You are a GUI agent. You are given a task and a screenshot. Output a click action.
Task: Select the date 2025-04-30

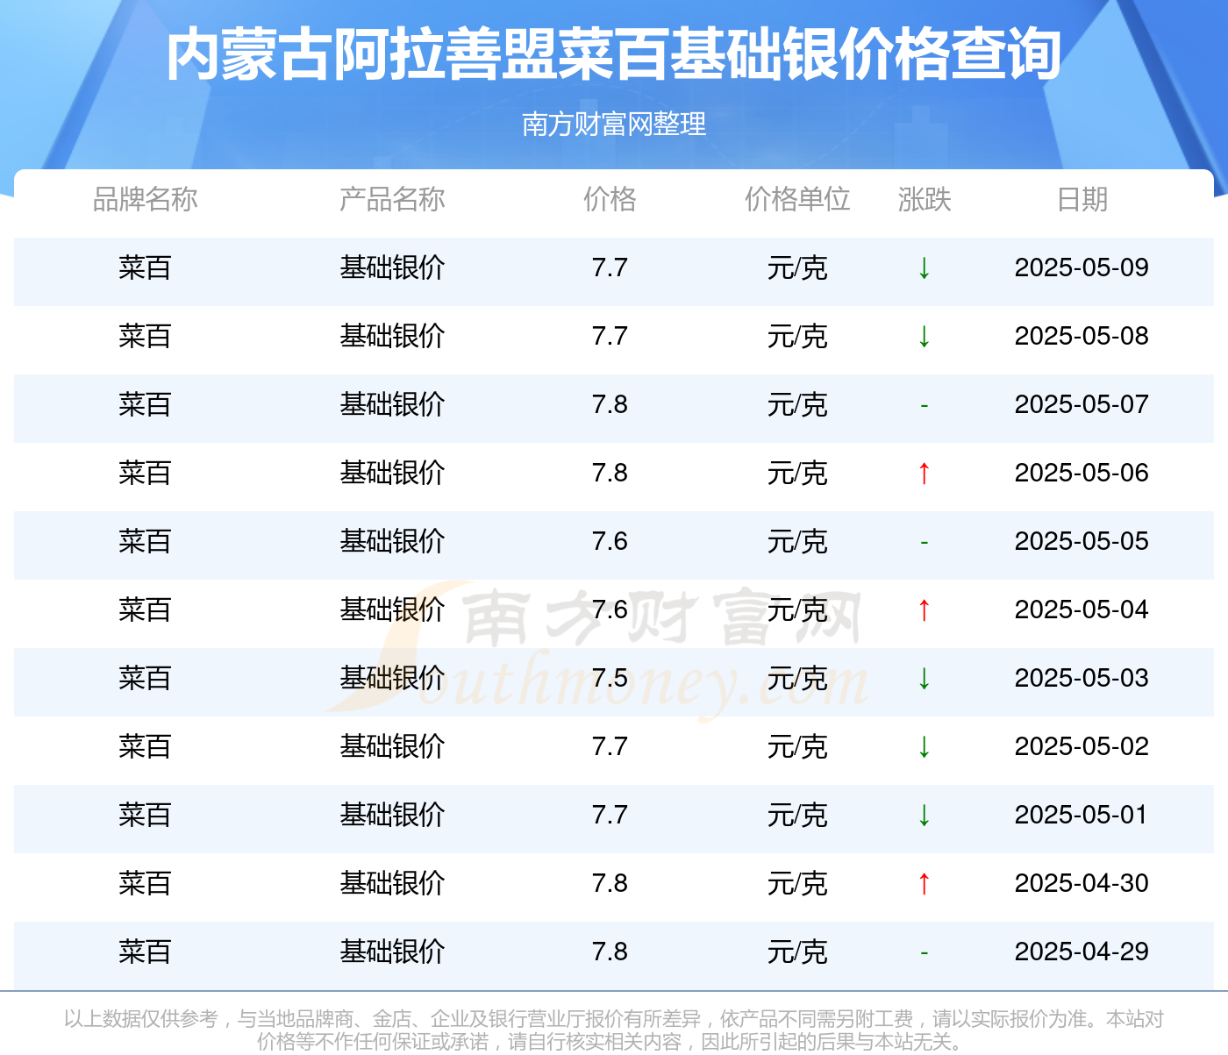coord(1082,883)
